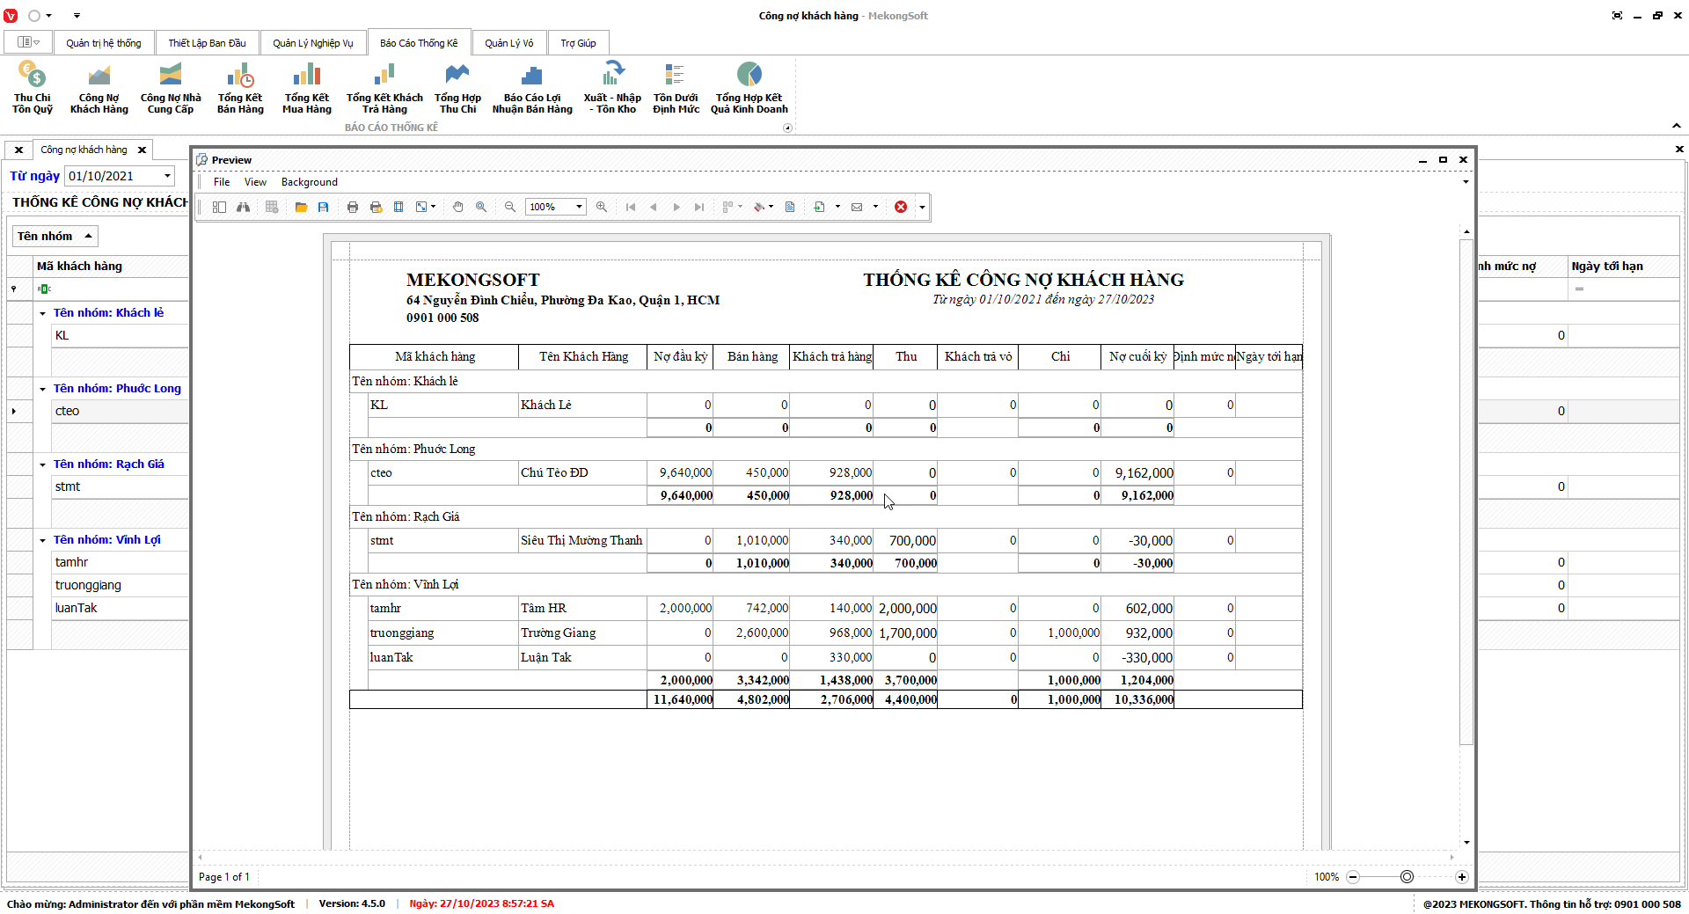Open the Background menu in Preview
Image resolution: width=1689 pixels, height=914 pixels.
[309, 182]
